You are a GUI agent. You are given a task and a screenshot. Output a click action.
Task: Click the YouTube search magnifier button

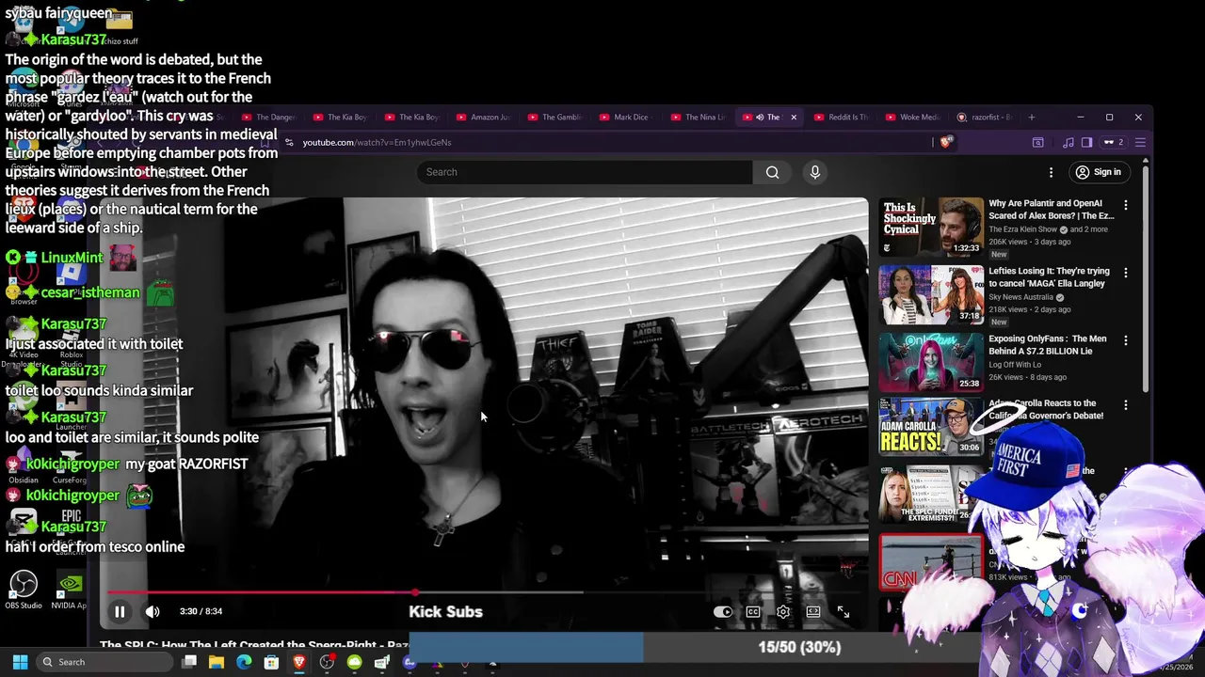(772, 172)
